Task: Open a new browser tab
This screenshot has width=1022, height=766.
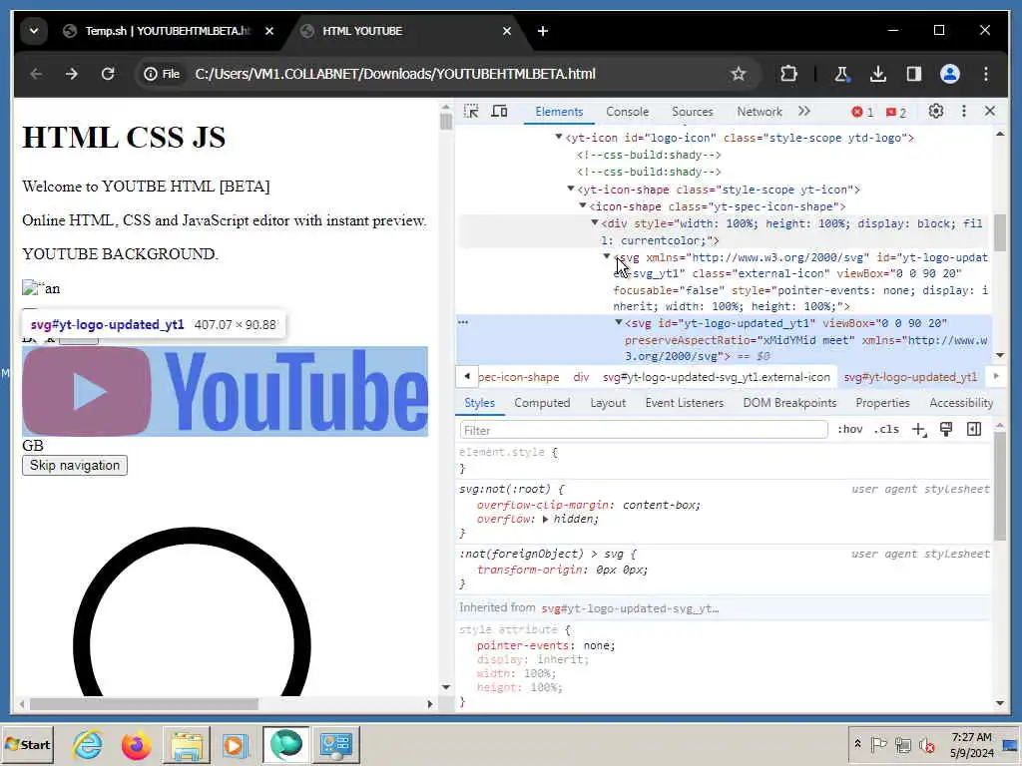Action: pos(542,31)
